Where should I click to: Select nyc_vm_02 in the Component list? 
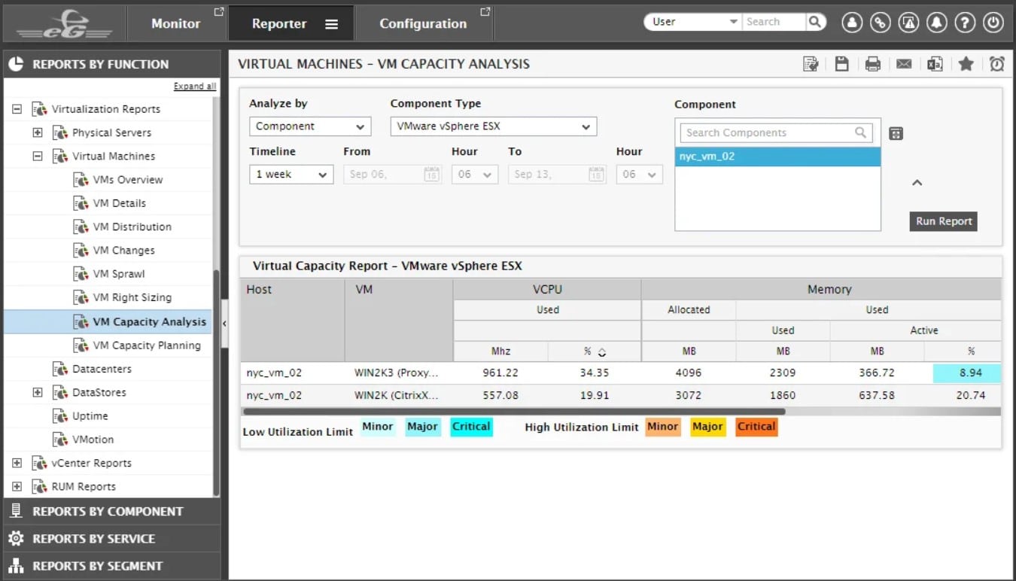pyautogui.click(x=777, y=157)
